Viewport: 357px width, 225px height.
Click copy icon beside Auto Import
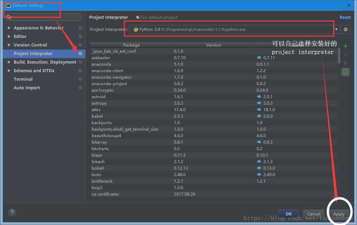(80, 88)
